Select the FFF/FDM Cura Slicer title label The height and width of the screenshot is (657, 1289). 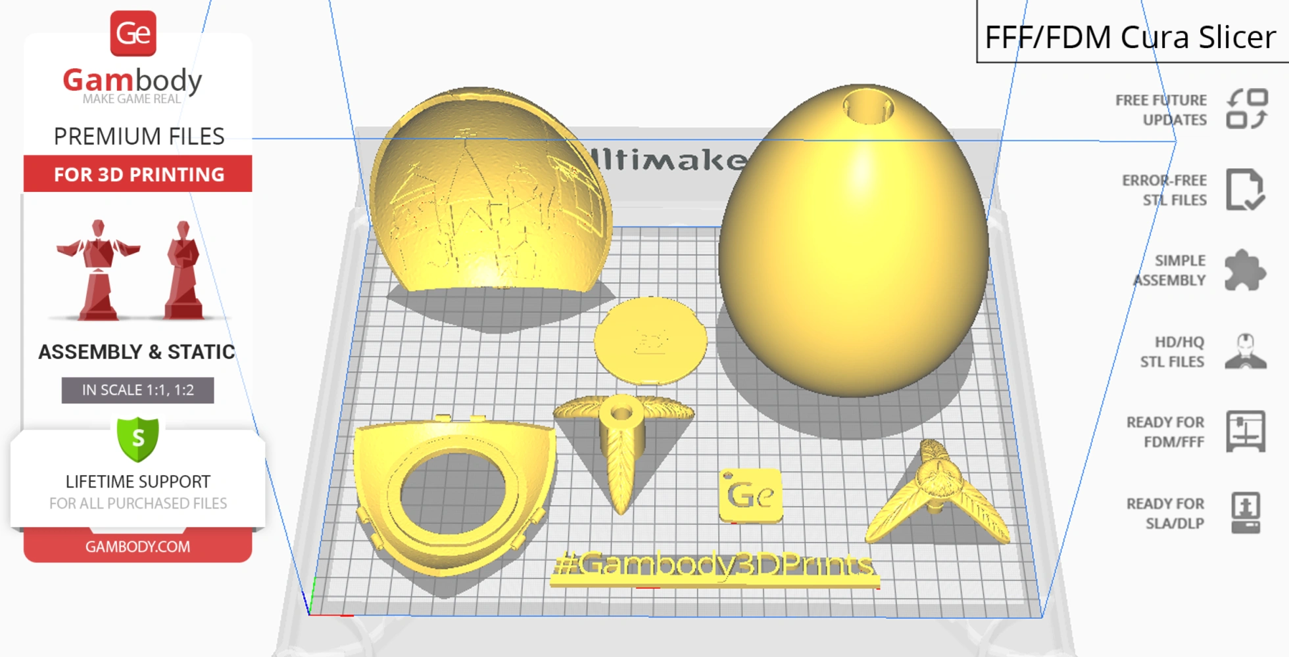click(x=1130, y=37)
